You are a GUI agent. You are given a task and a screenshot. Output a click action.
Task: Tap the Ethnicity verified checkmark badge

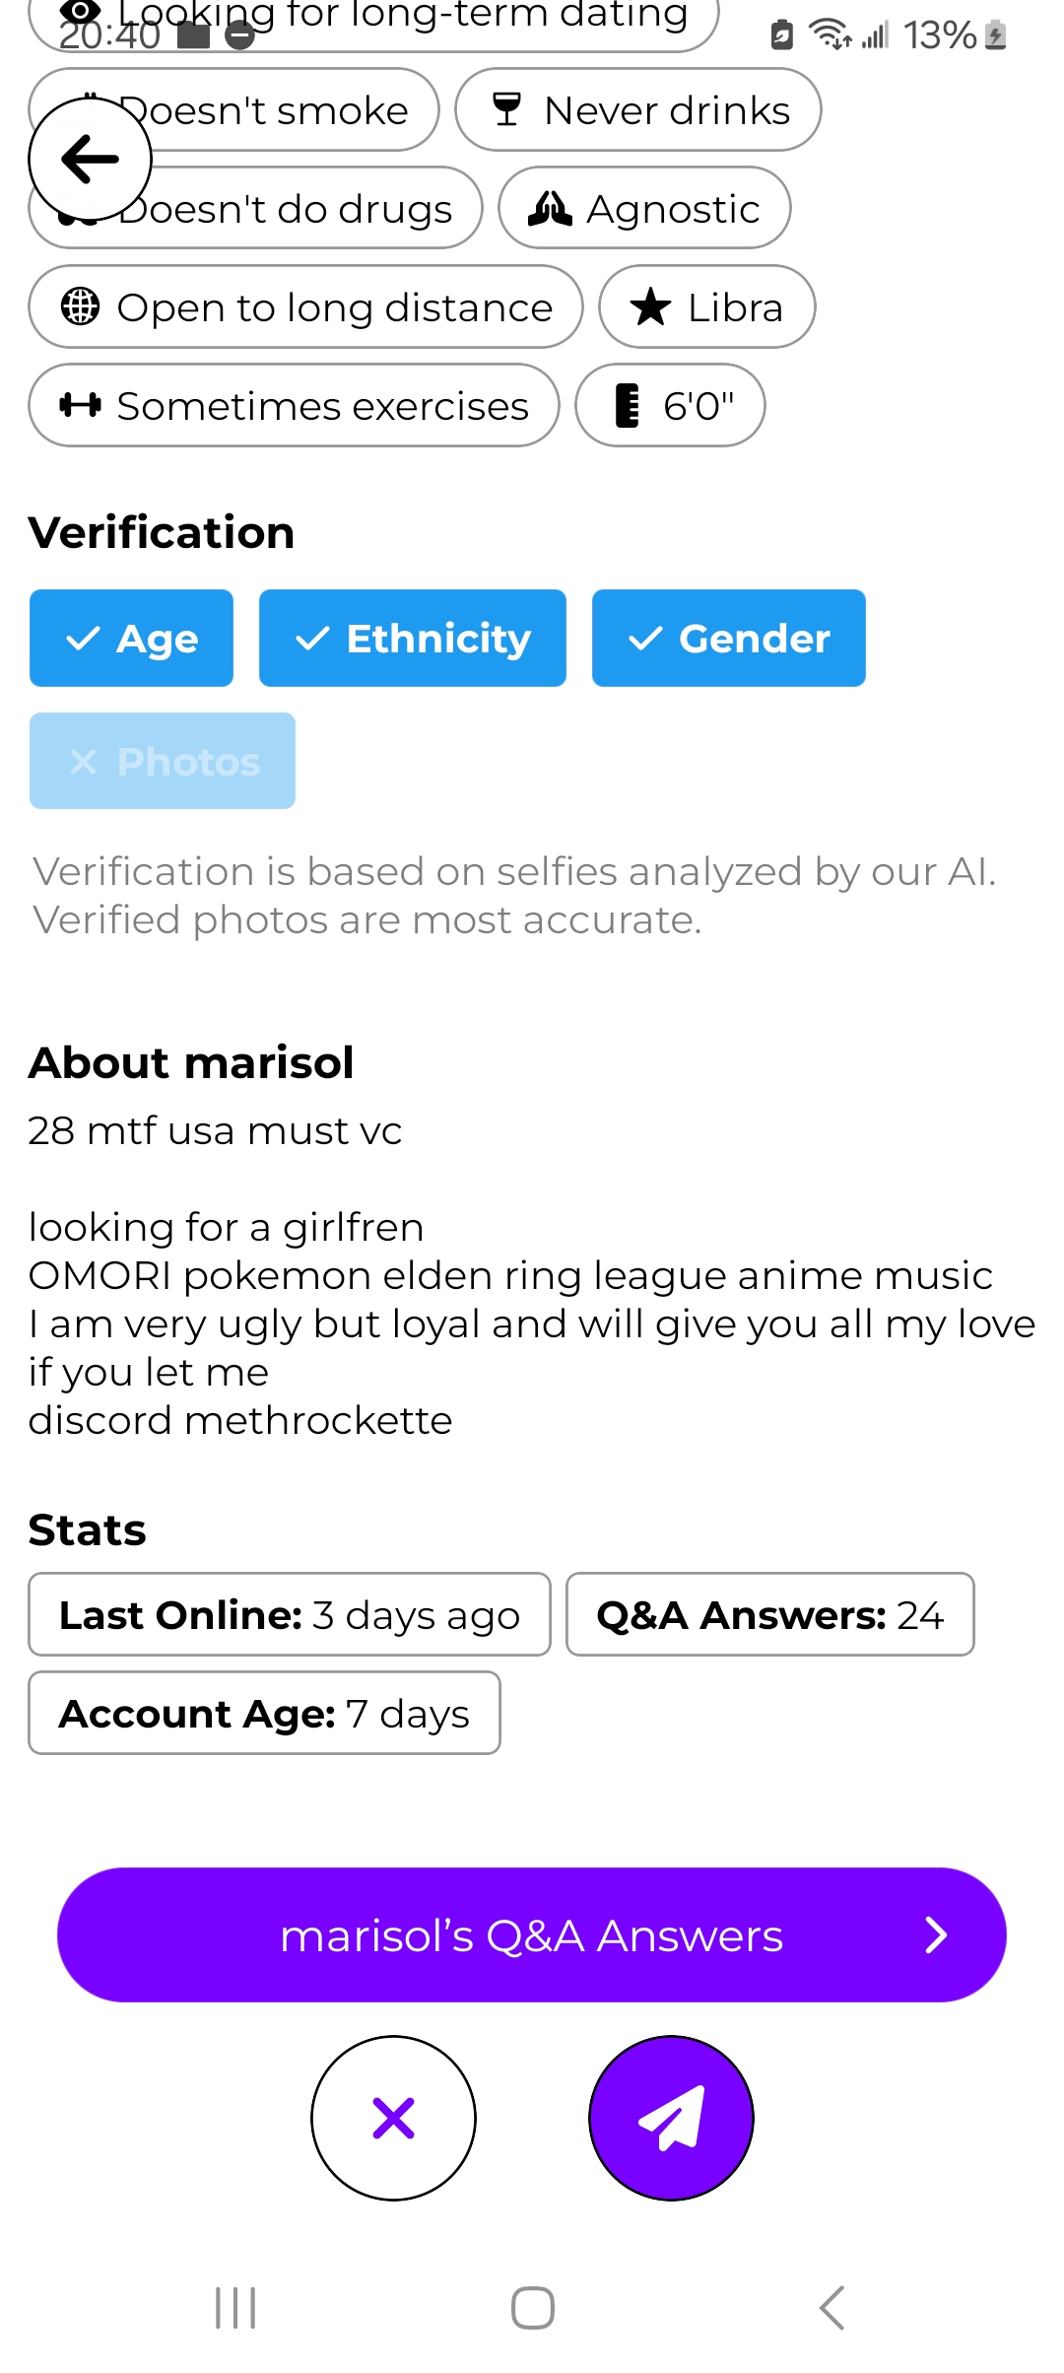point(412,639)
